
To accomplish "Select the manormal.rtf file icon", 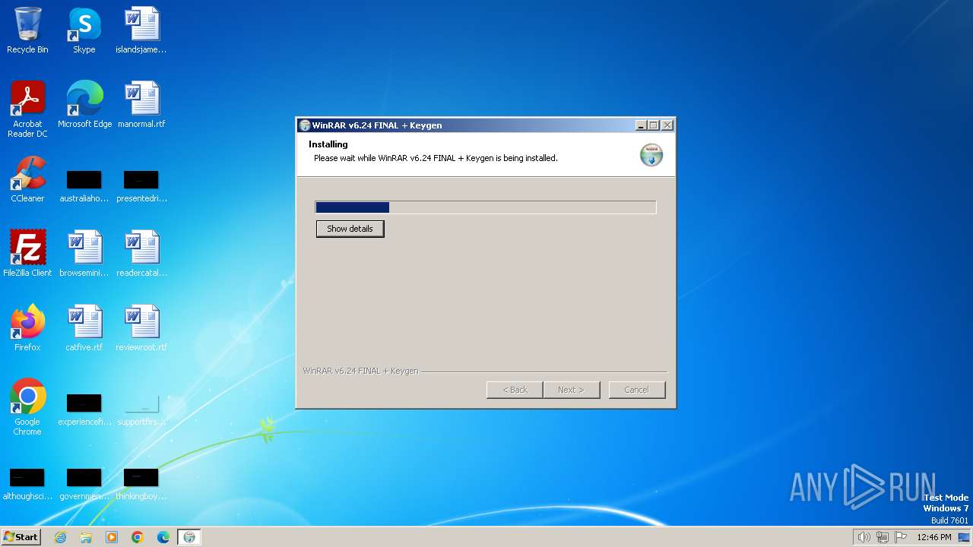I will click(x=141, y=105).
